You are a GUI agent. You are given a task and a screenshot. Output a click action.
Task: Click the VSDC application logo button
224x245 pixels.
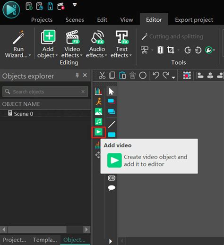tap(11, 10)
